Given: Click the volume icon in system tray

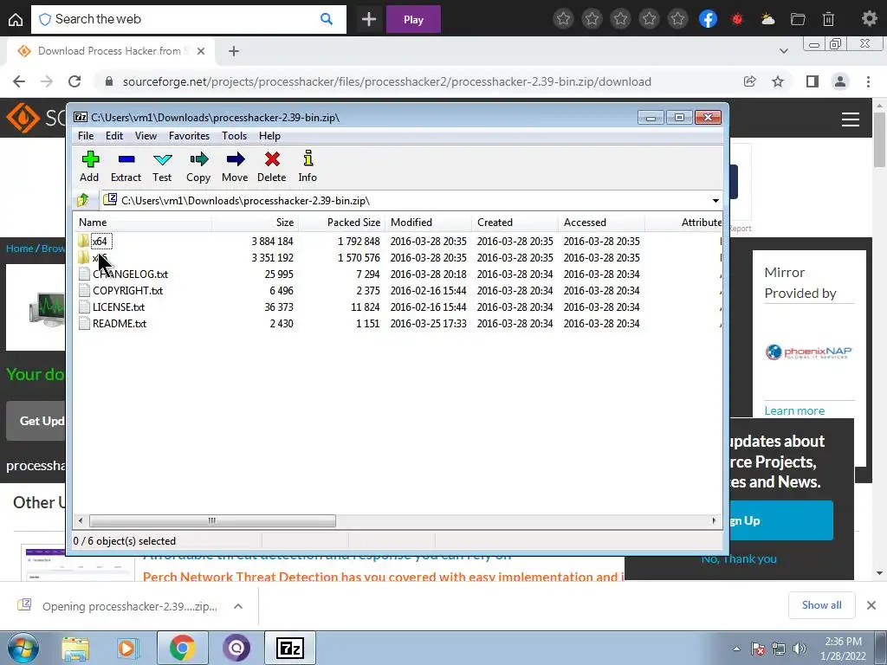Looking at the screenshot, I should [x=800, y=648].
